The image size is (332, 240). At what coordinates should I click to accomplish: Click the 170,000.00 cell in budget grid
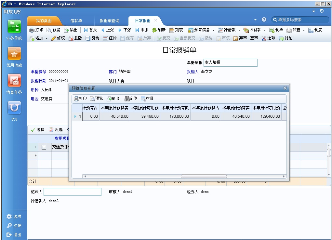pos(175,116)
